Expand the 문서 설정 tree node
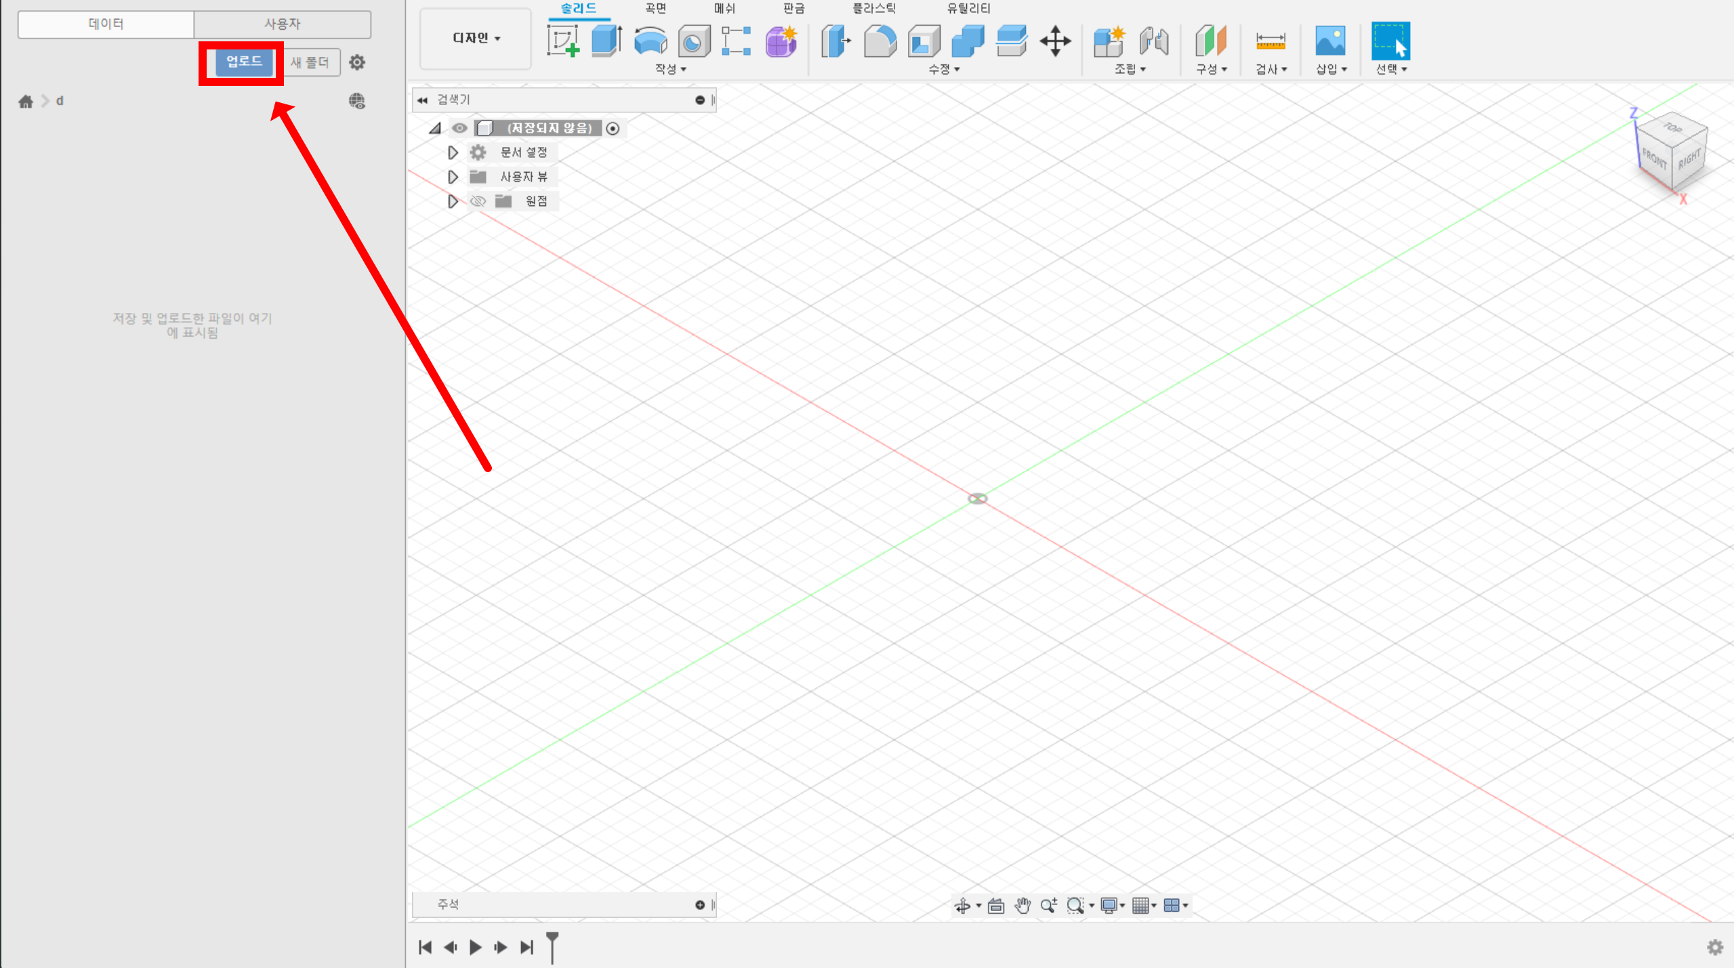Screen dimensions: 1734x968 [x=453, y=152]
